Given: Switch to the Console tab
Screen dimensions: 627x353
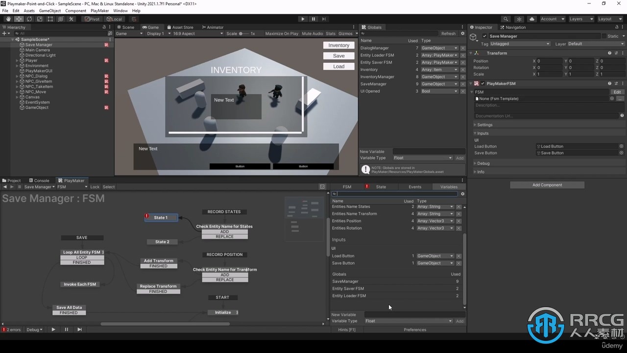Looking at the screenshot, I should (39, 180).
